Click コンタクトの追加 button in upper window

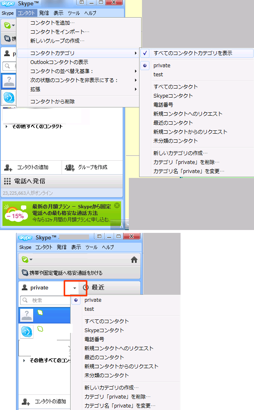tap(31, 167)
